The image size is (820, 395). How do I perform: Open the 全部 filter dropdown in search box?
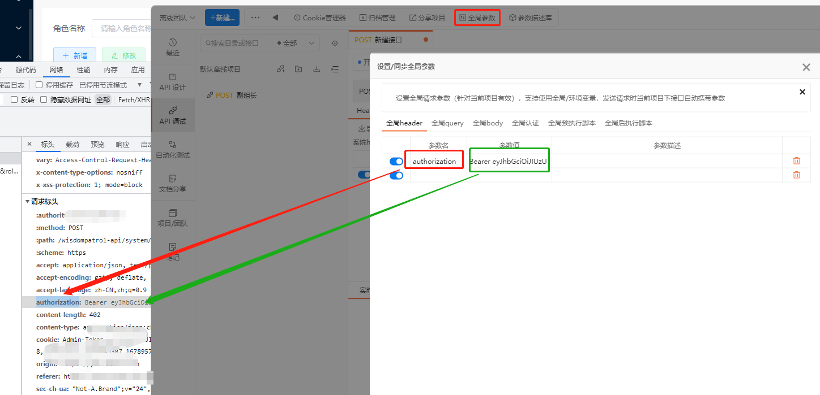(296, 43)
